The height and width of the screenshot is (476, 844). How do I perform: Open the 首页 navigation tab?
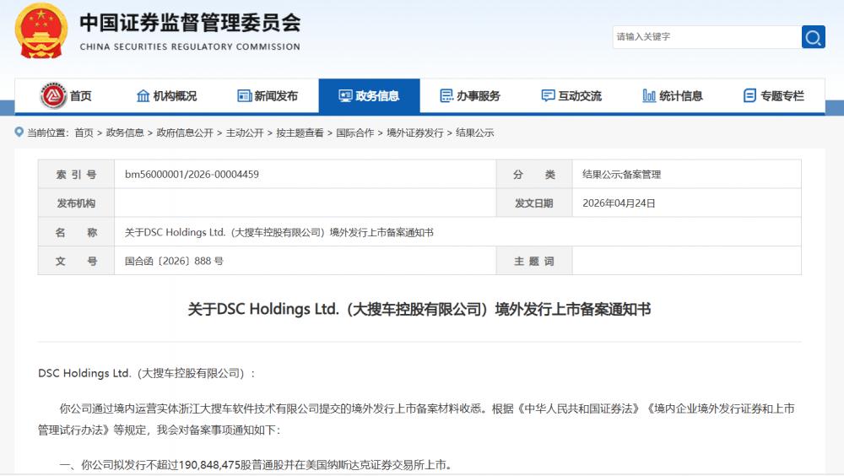66,96
